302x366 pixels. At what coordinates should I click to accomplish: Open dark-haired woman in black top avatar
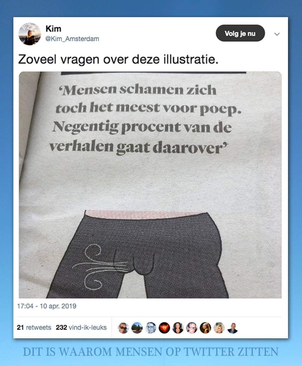pos(178,328)
